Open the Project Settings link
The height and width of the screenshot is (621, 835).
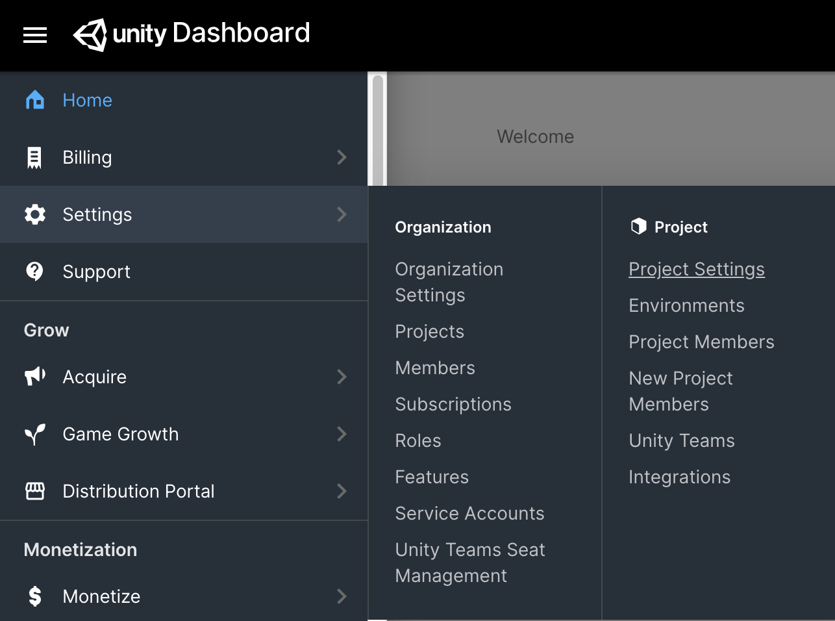tap(697, 269)
